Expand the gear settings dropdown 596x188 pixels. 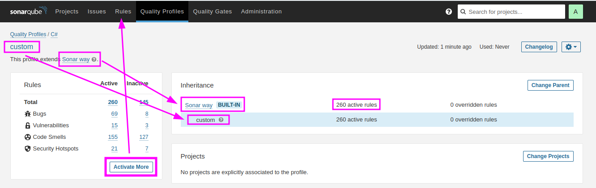(571, 47)
